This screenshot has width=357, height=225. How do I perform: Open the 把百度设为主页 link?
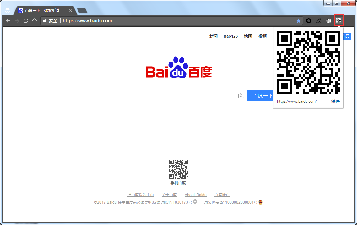(140, 195)
